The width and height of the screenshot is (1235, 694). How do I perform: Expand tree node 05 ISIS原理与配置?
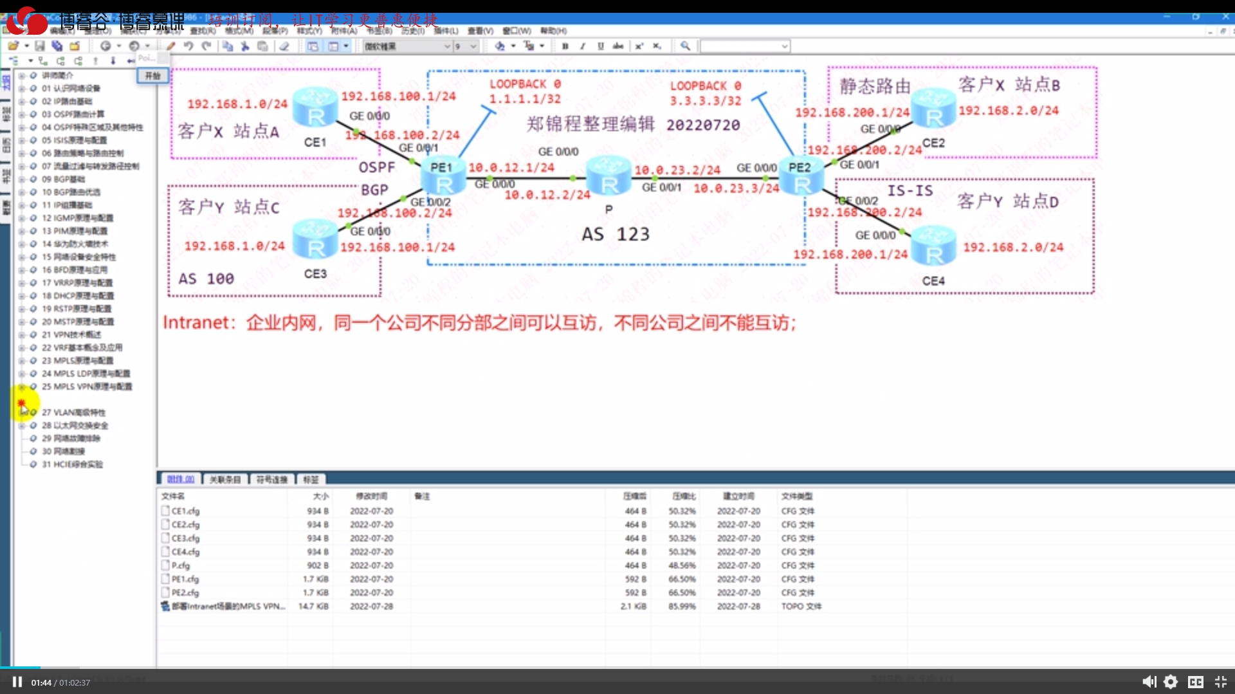[21, 140]
